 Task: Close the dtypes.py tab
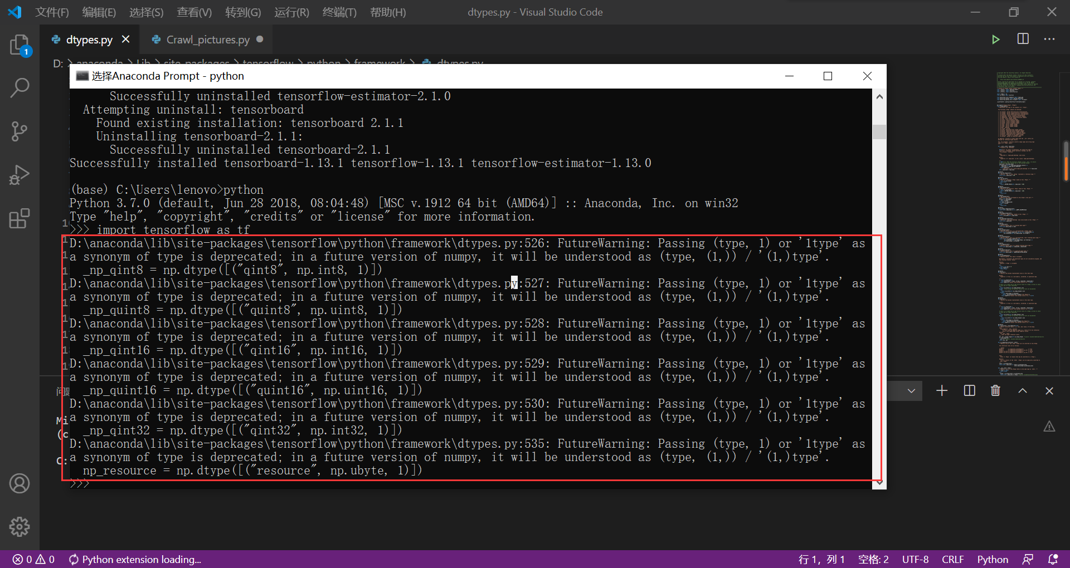[x=126, y=40]
